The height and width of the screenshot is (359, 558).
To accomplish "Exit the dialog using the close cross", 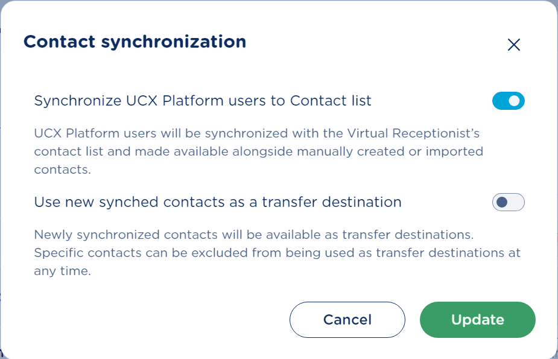I will (513, 45).
